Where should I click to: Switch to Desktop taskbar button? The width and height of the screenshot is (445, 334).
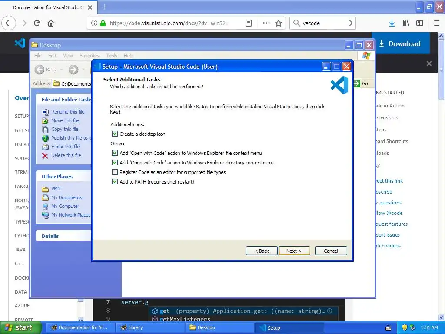point(220,328)
